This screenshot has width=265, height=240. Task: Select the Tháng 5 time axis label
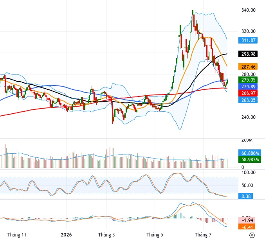[x=155, y=235]
